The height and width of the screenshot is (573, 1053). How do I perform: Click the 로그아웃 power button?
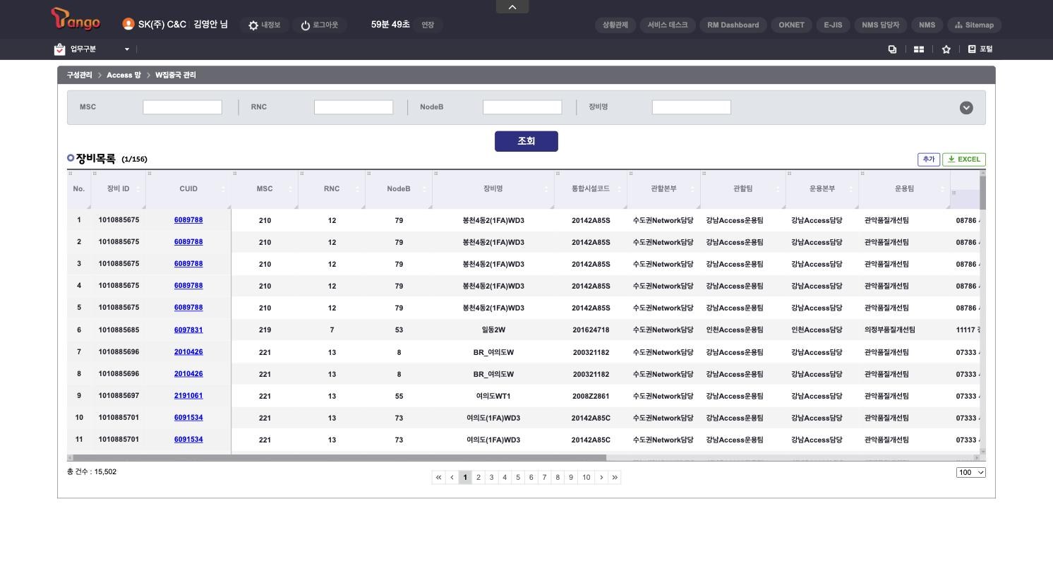pyautogui.click(x=319, y=25)
